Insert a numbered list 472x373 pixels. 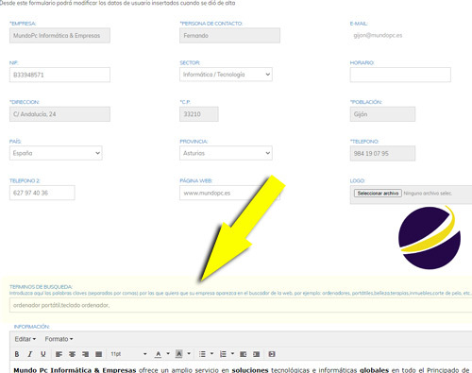[223, 354]
